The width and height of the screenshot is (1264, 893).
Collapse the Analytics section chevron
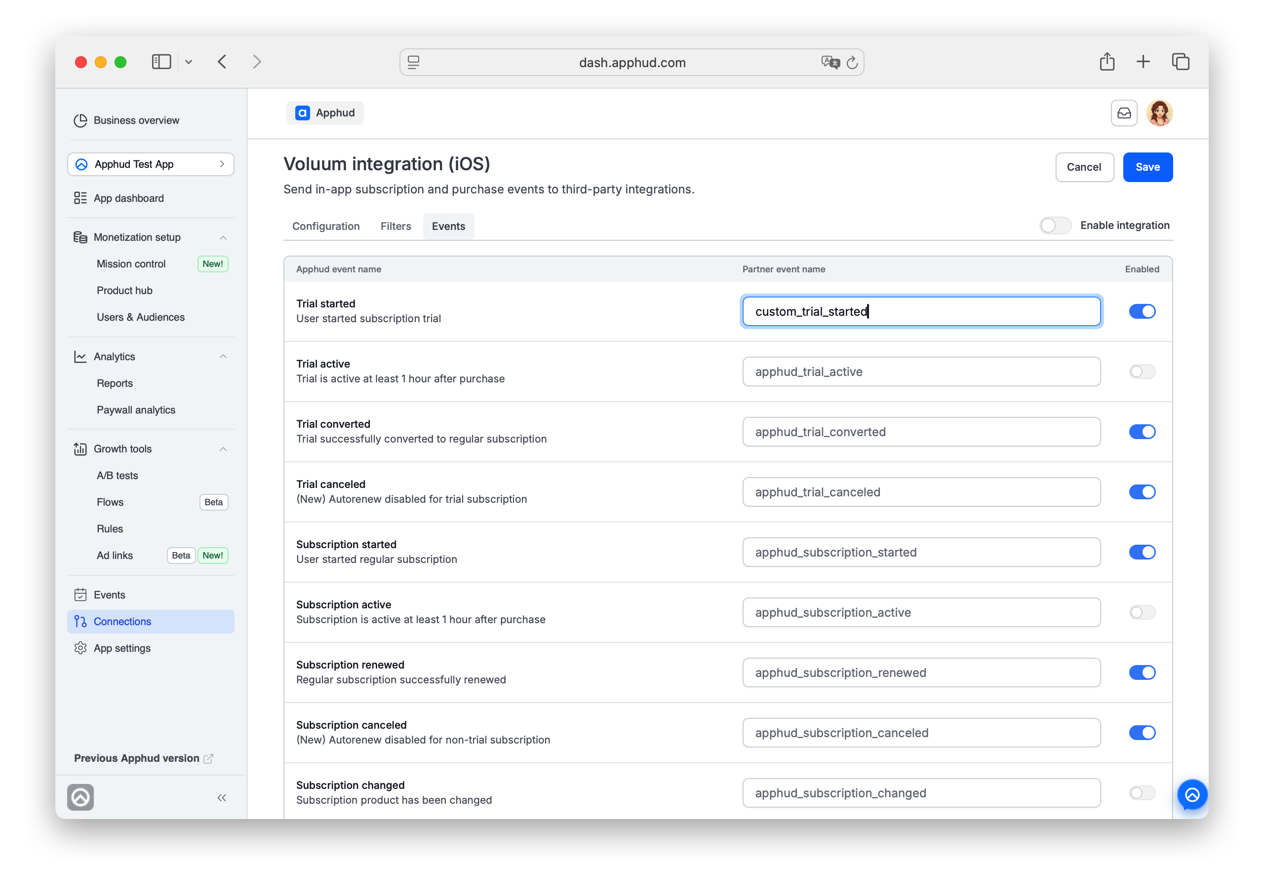tap(223, 357)
